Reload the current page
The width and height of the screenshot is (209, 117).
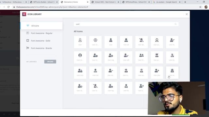coord(8,7)
